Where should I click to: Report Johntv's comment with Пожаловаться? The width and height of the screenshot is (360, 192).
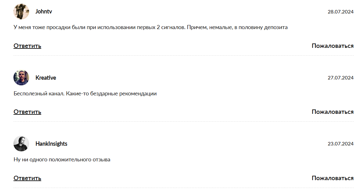coord(332,46)
